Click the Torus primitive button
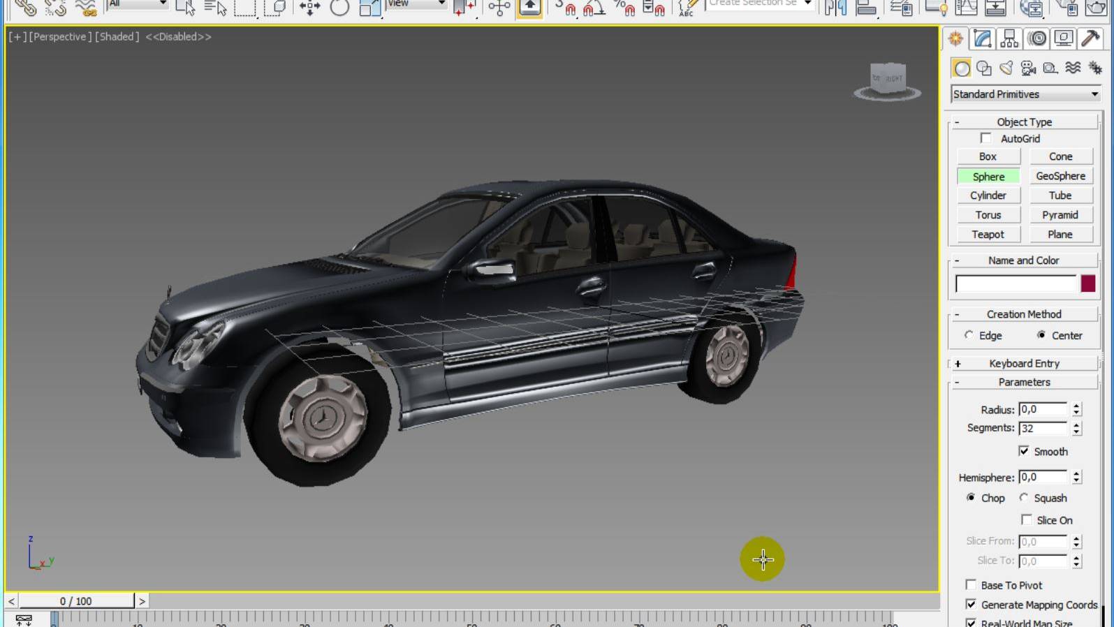Viewport: 1114px width, 627px height. point(988,215)
